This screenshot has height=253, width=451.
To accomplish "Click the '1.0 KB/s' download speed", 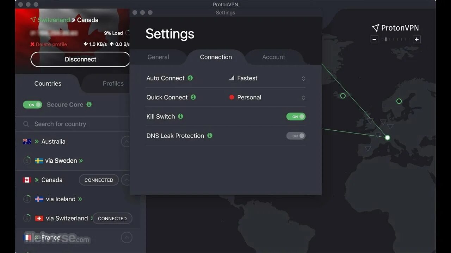I will point(95,44).
